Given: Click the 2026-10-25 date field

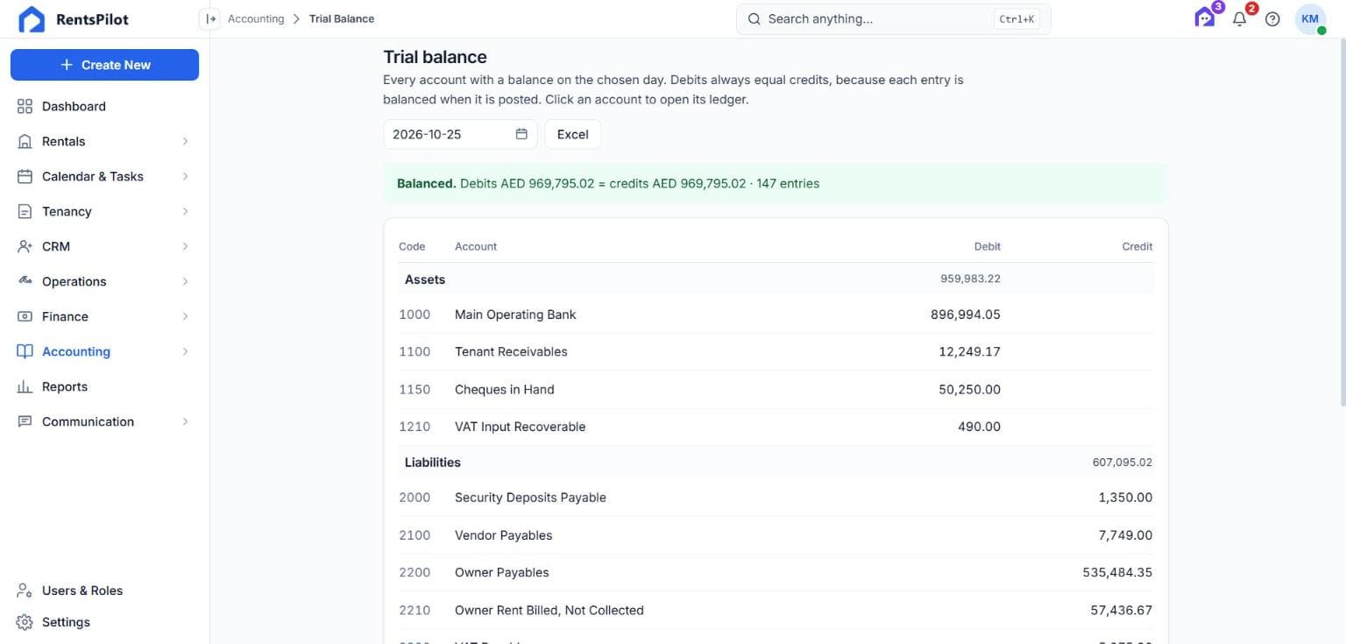Looking at the screenshot, I should tap(460, 134).
